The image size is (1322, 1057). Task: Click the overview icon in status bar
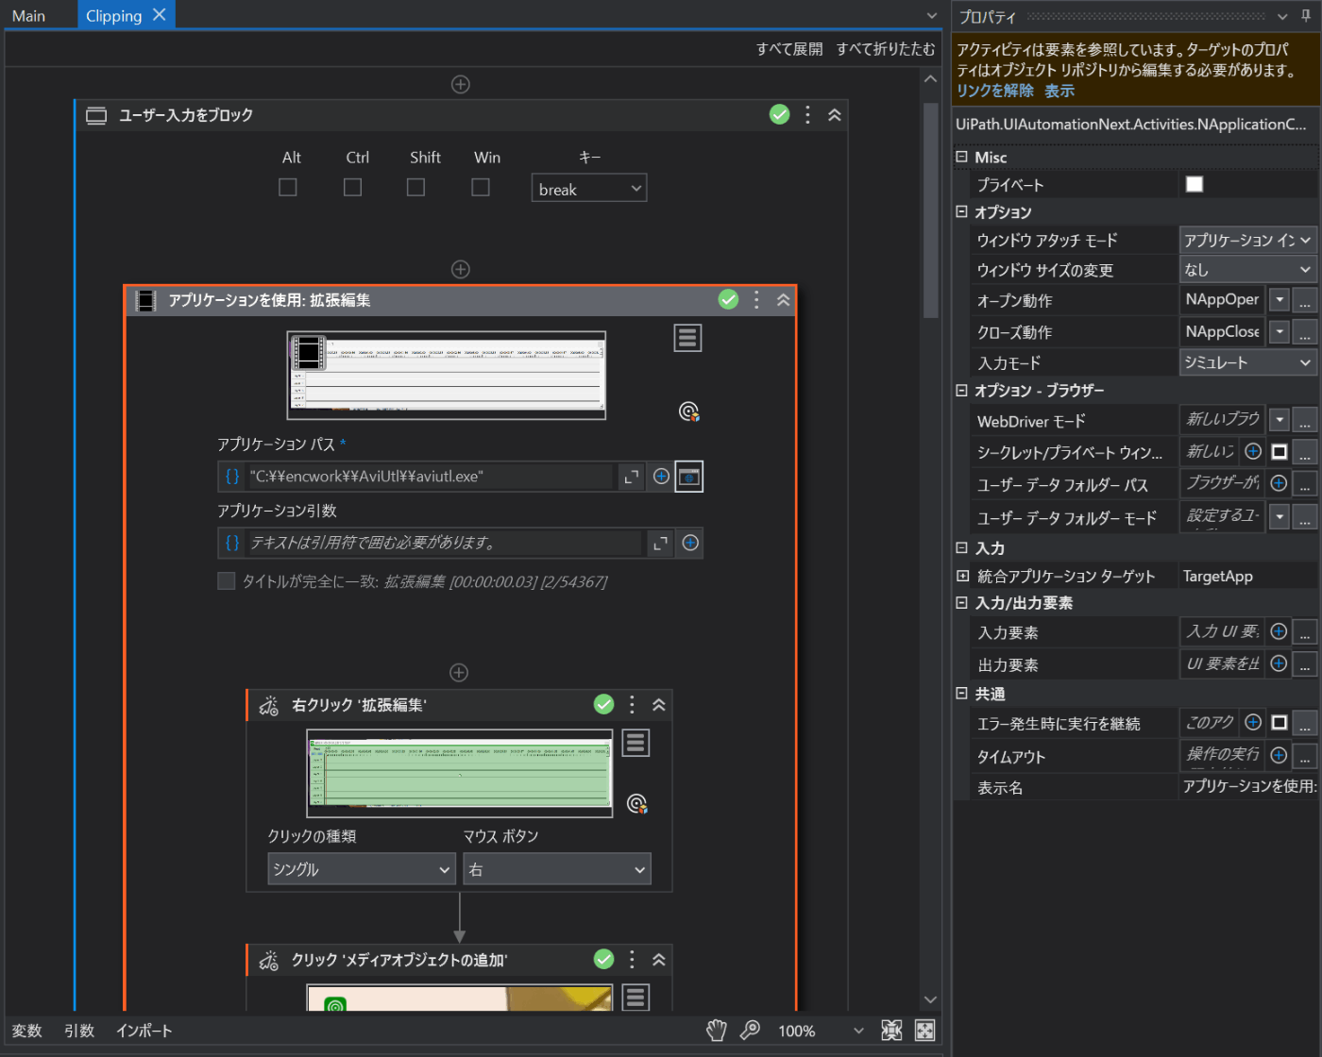pyautogui.click(x=925, y=1031)
